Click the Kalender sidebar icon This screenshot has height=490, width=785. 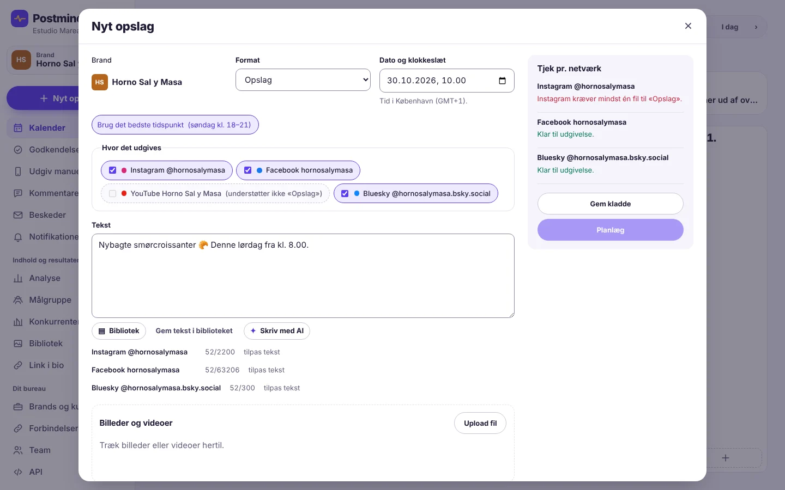(18, 128)
